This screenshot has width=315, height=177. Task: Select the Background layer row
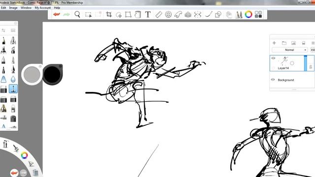tap(292, 80)
